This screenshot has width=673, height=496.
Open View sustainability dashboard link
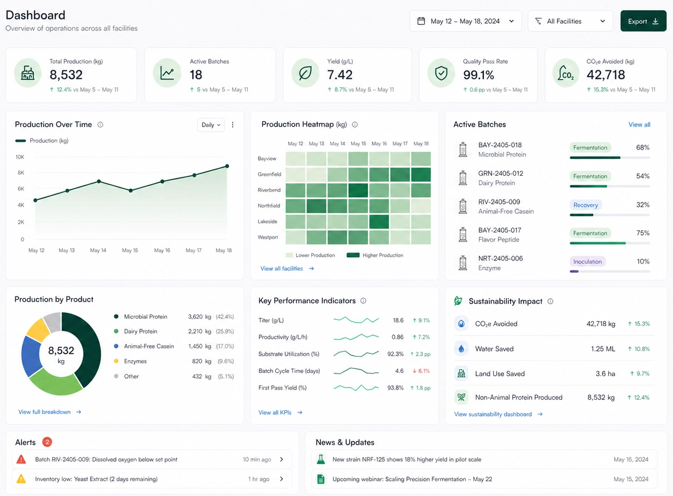498,414
